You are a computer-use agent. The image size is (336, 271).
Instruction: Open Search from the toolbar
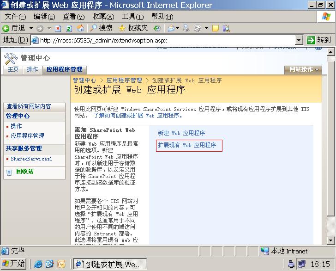(102, 28)
